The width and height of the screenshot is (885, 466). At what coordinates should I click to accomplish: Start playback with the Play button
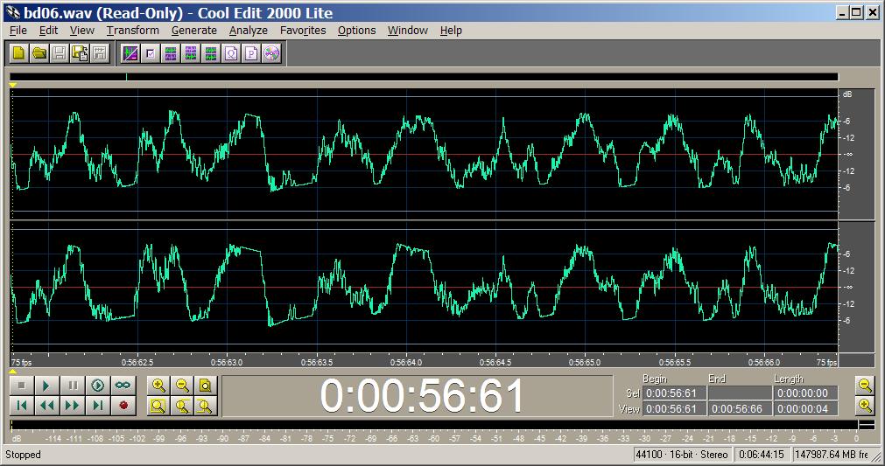click(x=47, y=386)
